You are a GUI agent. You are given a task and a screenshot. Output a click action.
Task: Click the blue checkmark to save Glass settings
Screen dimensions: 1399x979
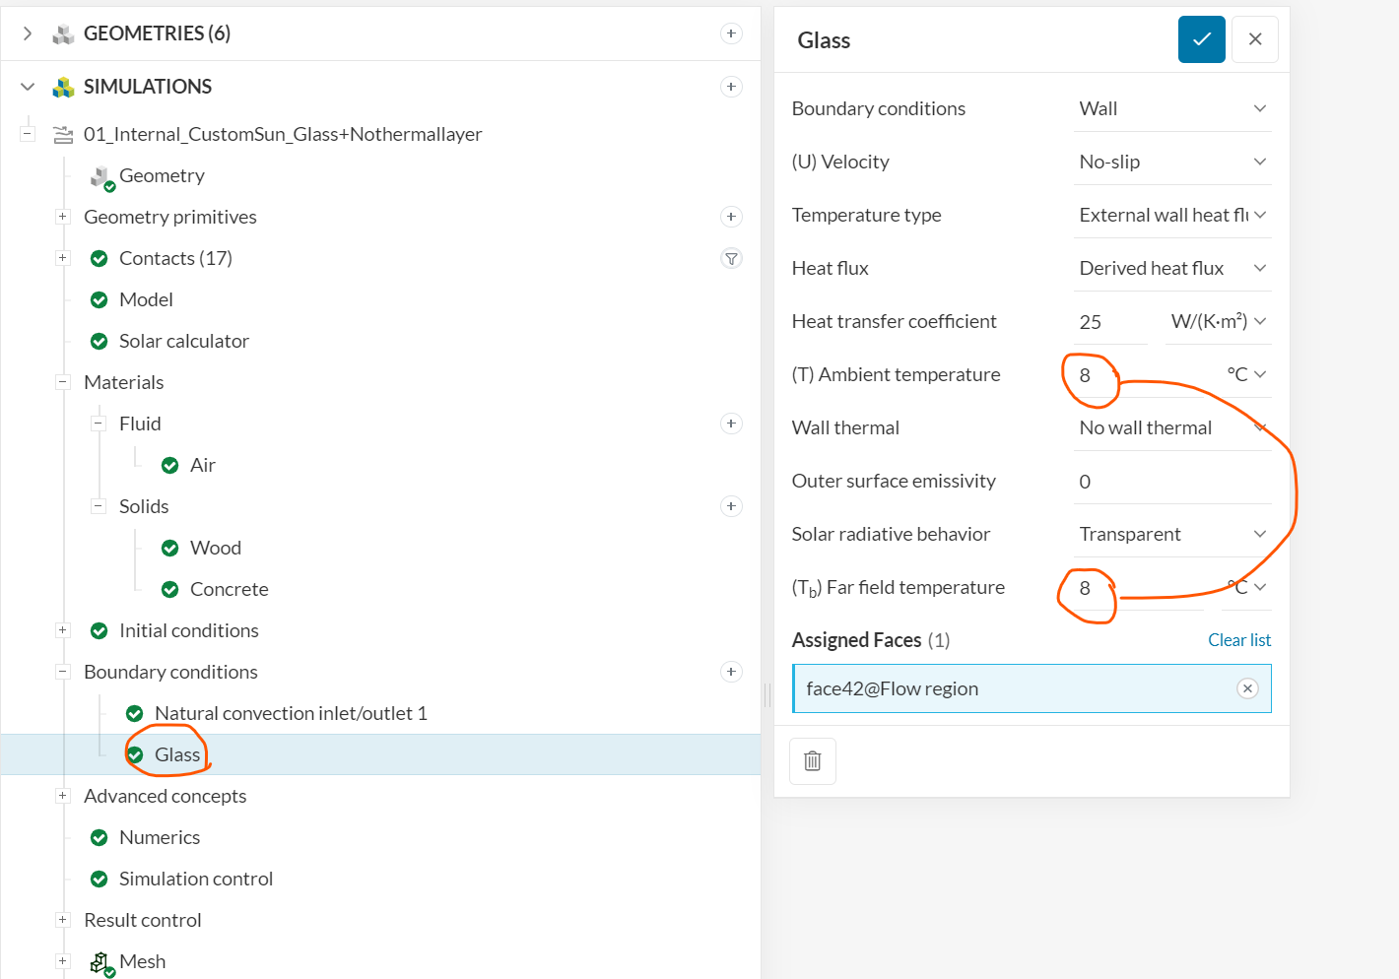tap(1201, 39)
